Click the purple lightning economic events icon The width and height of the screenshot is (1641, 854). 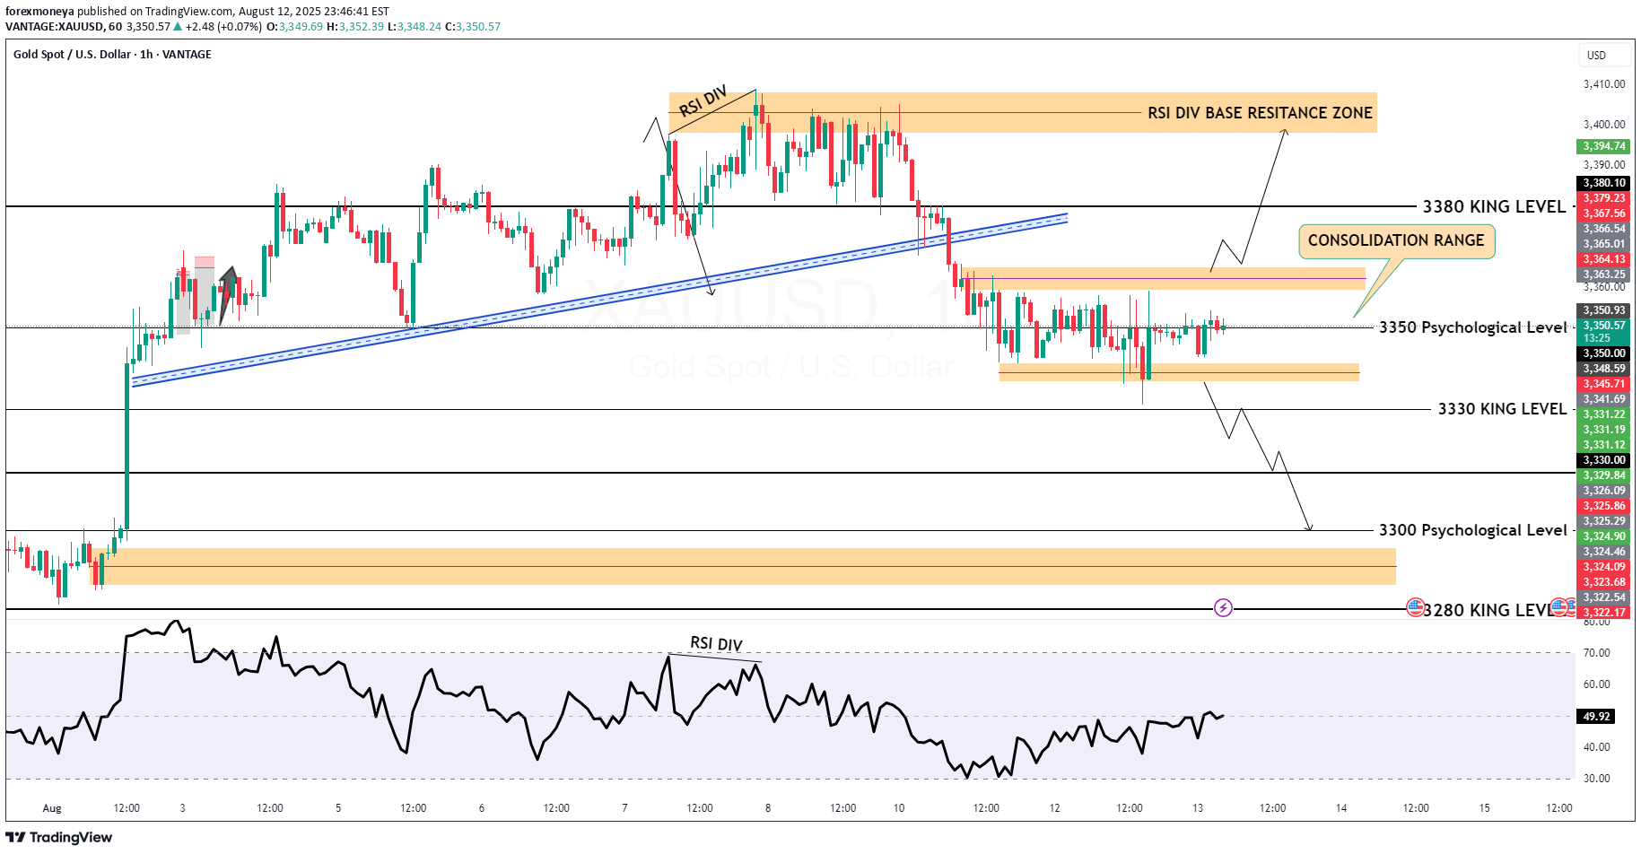(x=1223, y=608)
